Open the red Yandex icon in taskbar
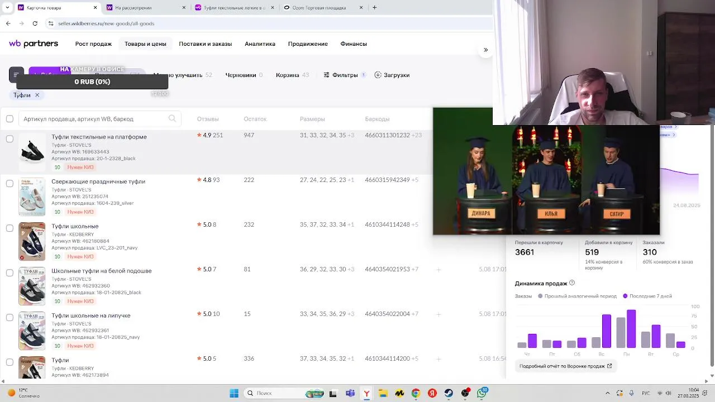 pyautogui.click(x=432, y=393)
